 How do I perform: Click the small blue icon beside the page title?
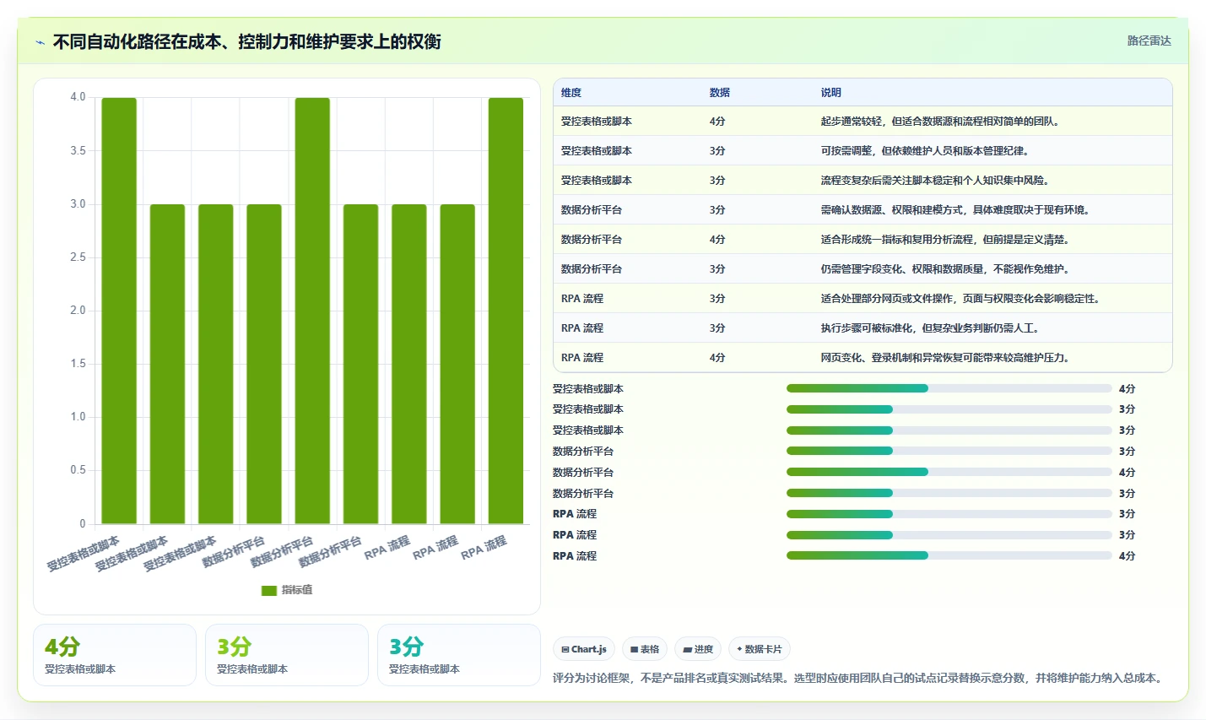40,42
